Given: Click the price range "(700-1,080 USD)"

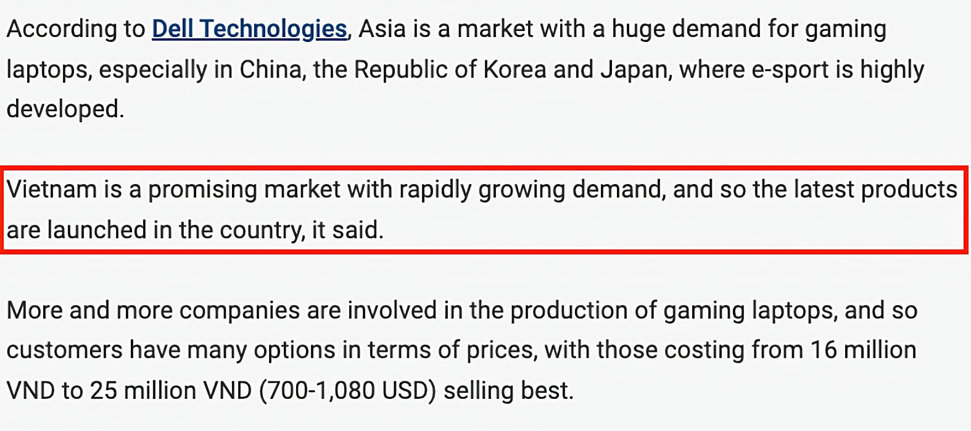Looking at the screenshot, I should [x=348, y=391].
